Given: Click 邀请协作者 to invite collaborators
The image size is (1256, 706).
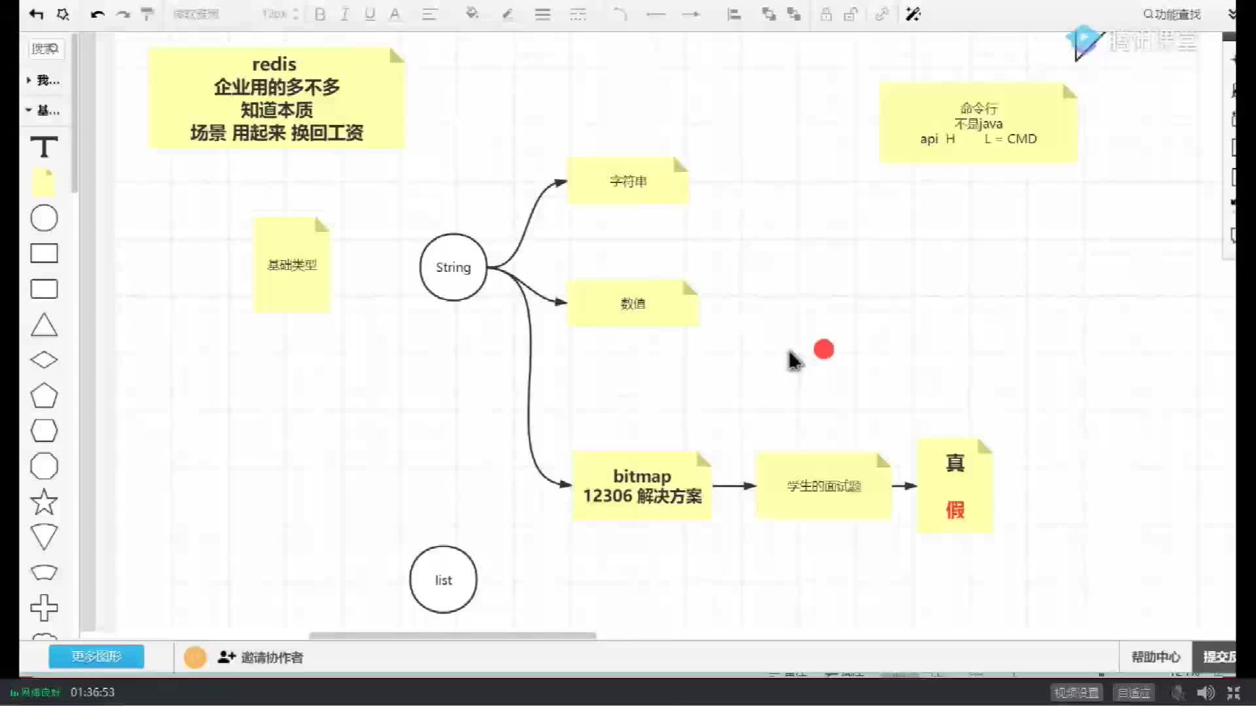Looking at the screenshot, I should (x=261, y=657).
